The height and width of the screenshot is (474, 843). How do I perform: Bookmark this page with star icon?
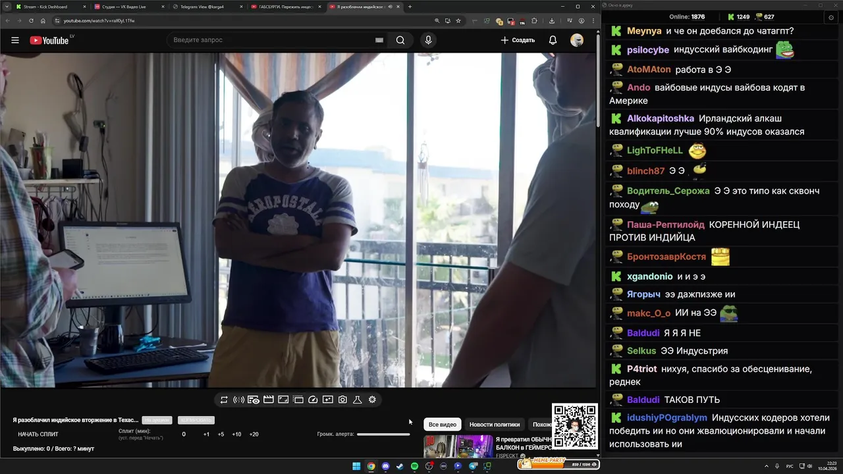coord(458,20)
